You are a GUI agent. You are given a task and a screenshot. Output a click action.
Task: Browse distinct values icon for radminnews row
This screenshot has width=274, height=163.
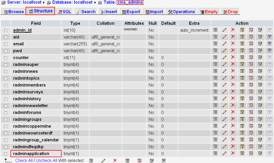[x=215, y=71]
